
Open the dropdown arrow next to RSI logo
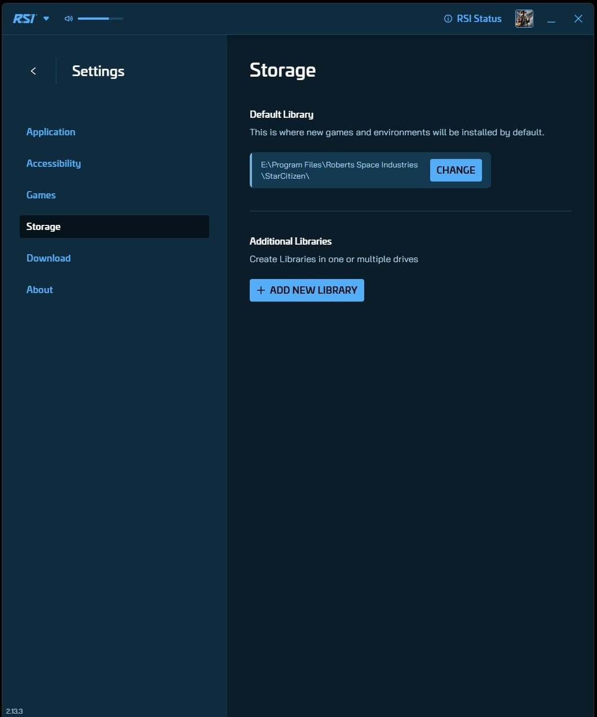point(46,19)
